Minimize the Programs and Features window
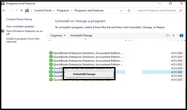This screenshot has width=187, height=110. click(160, 3)
